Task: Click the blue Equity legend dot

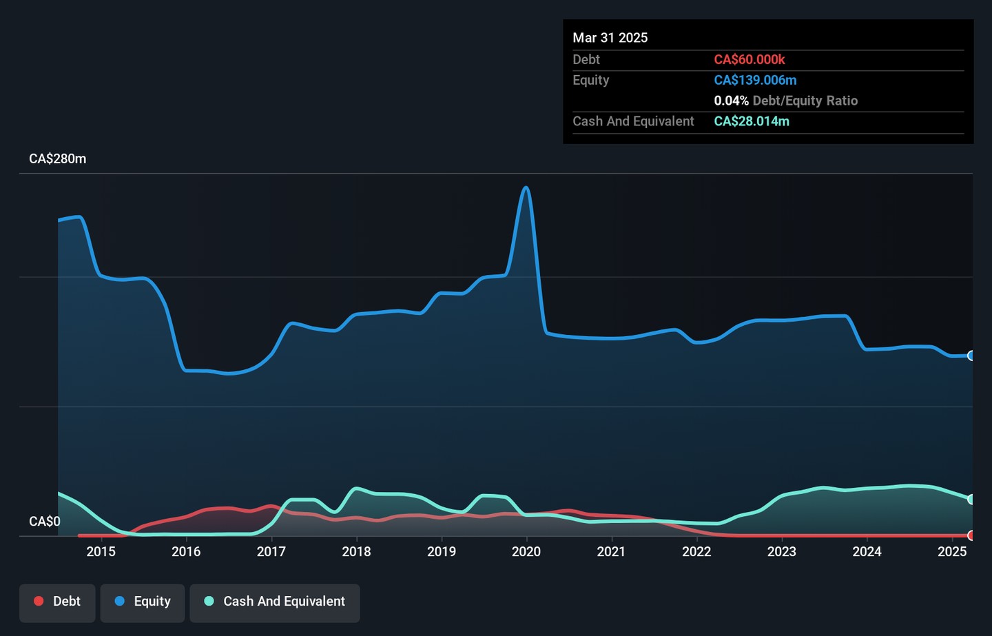Action: [120, 602]
